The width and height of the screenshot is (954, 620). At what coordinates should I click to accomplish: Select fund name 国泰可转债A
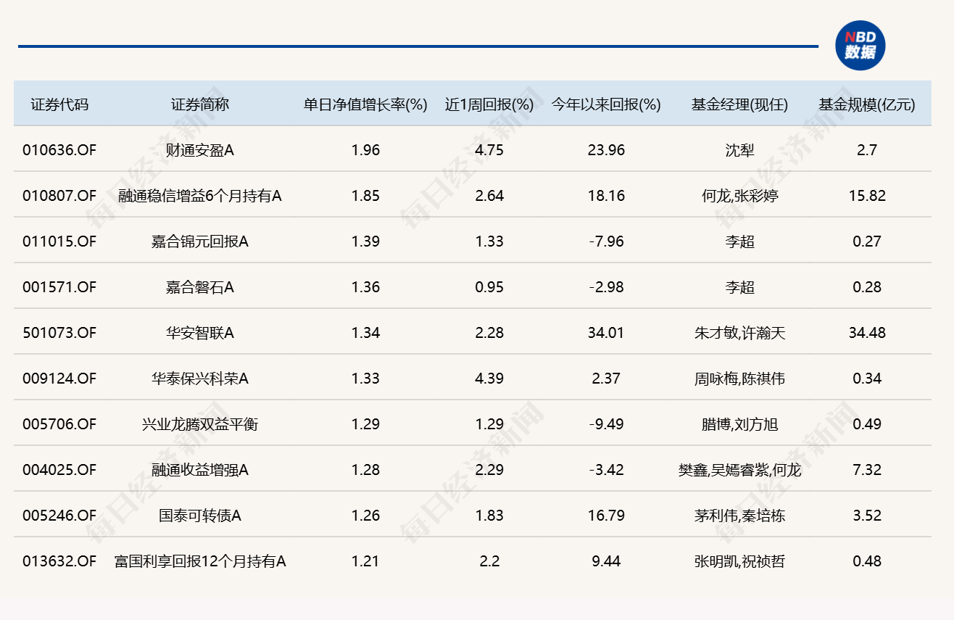tap(200, 516)
